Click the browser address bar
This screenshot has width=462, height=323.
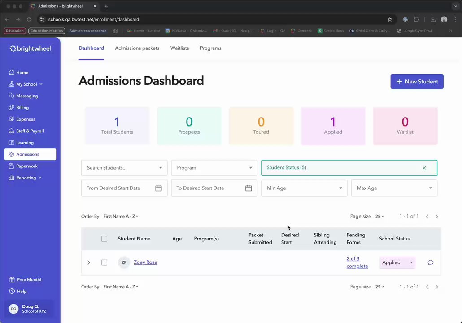coord(217,19)
